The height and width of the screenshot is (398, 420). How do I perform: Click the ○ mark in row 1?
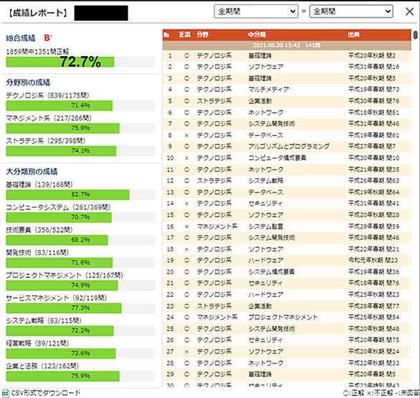[186, 55]
